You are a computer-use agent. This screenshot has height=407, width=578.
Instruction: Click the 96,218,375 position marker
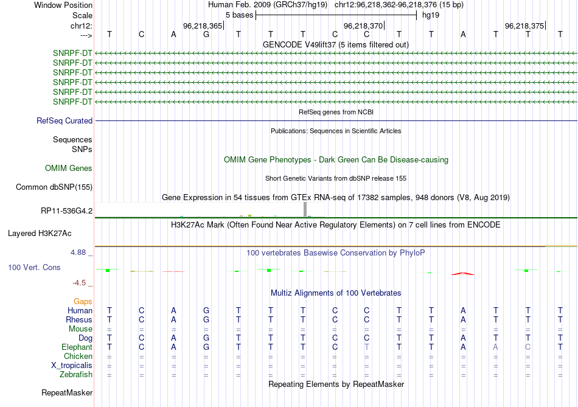pyautogui.click(x=524, y=26)
